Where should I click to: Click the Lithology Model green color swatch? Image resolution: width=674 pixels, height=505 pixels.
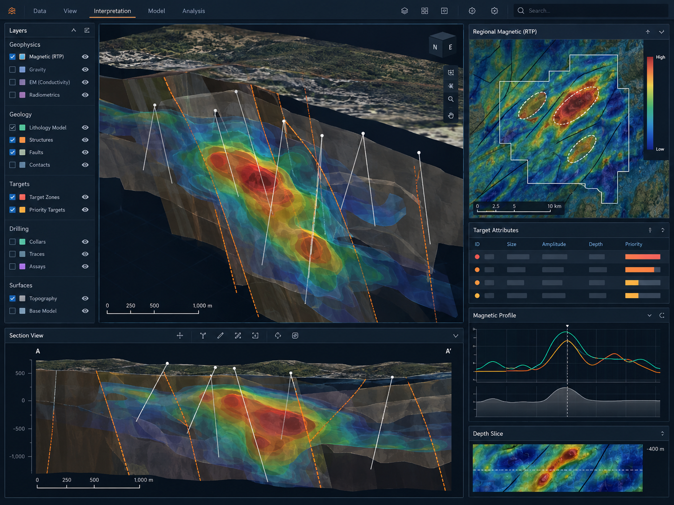coord(22,127)
